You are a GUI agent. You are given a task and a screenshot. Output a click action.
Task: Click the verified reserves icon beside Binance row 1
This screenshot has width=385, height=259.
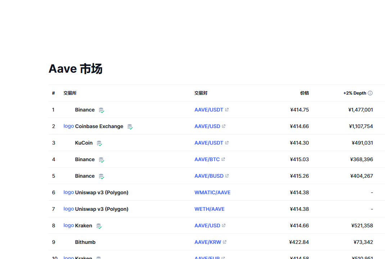[x=101, y=110]
